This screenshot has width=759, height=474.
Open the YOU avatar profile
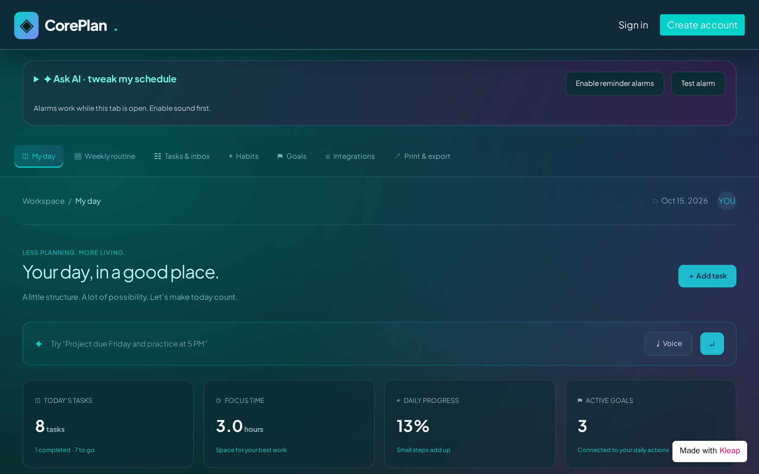point(727,201)
